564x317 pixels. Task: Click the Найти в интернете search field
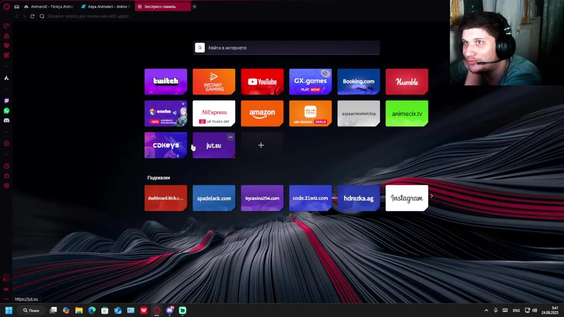[x=286, y=48]
